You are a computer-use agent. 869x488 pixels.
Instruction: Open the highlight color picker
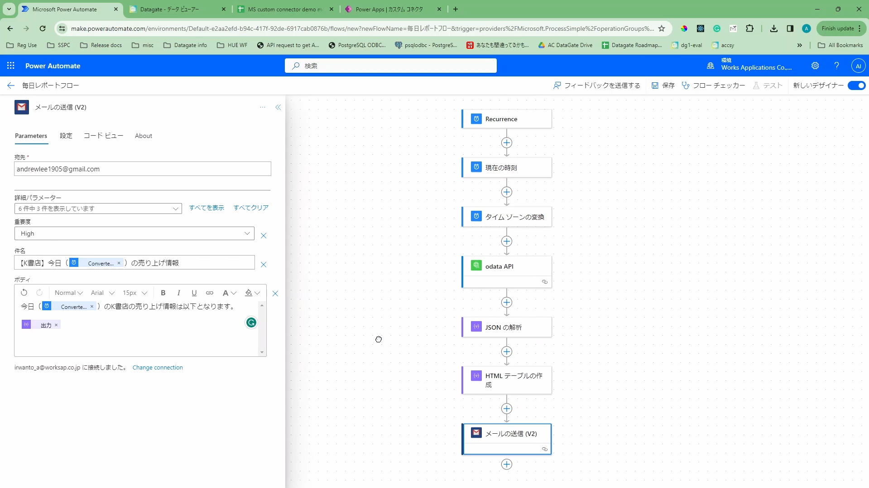coord(253,293)
